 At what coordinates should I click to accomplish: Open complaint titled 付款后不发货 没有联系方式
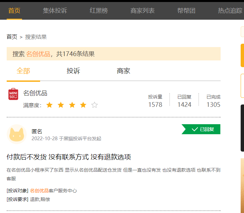pos(69,157)
